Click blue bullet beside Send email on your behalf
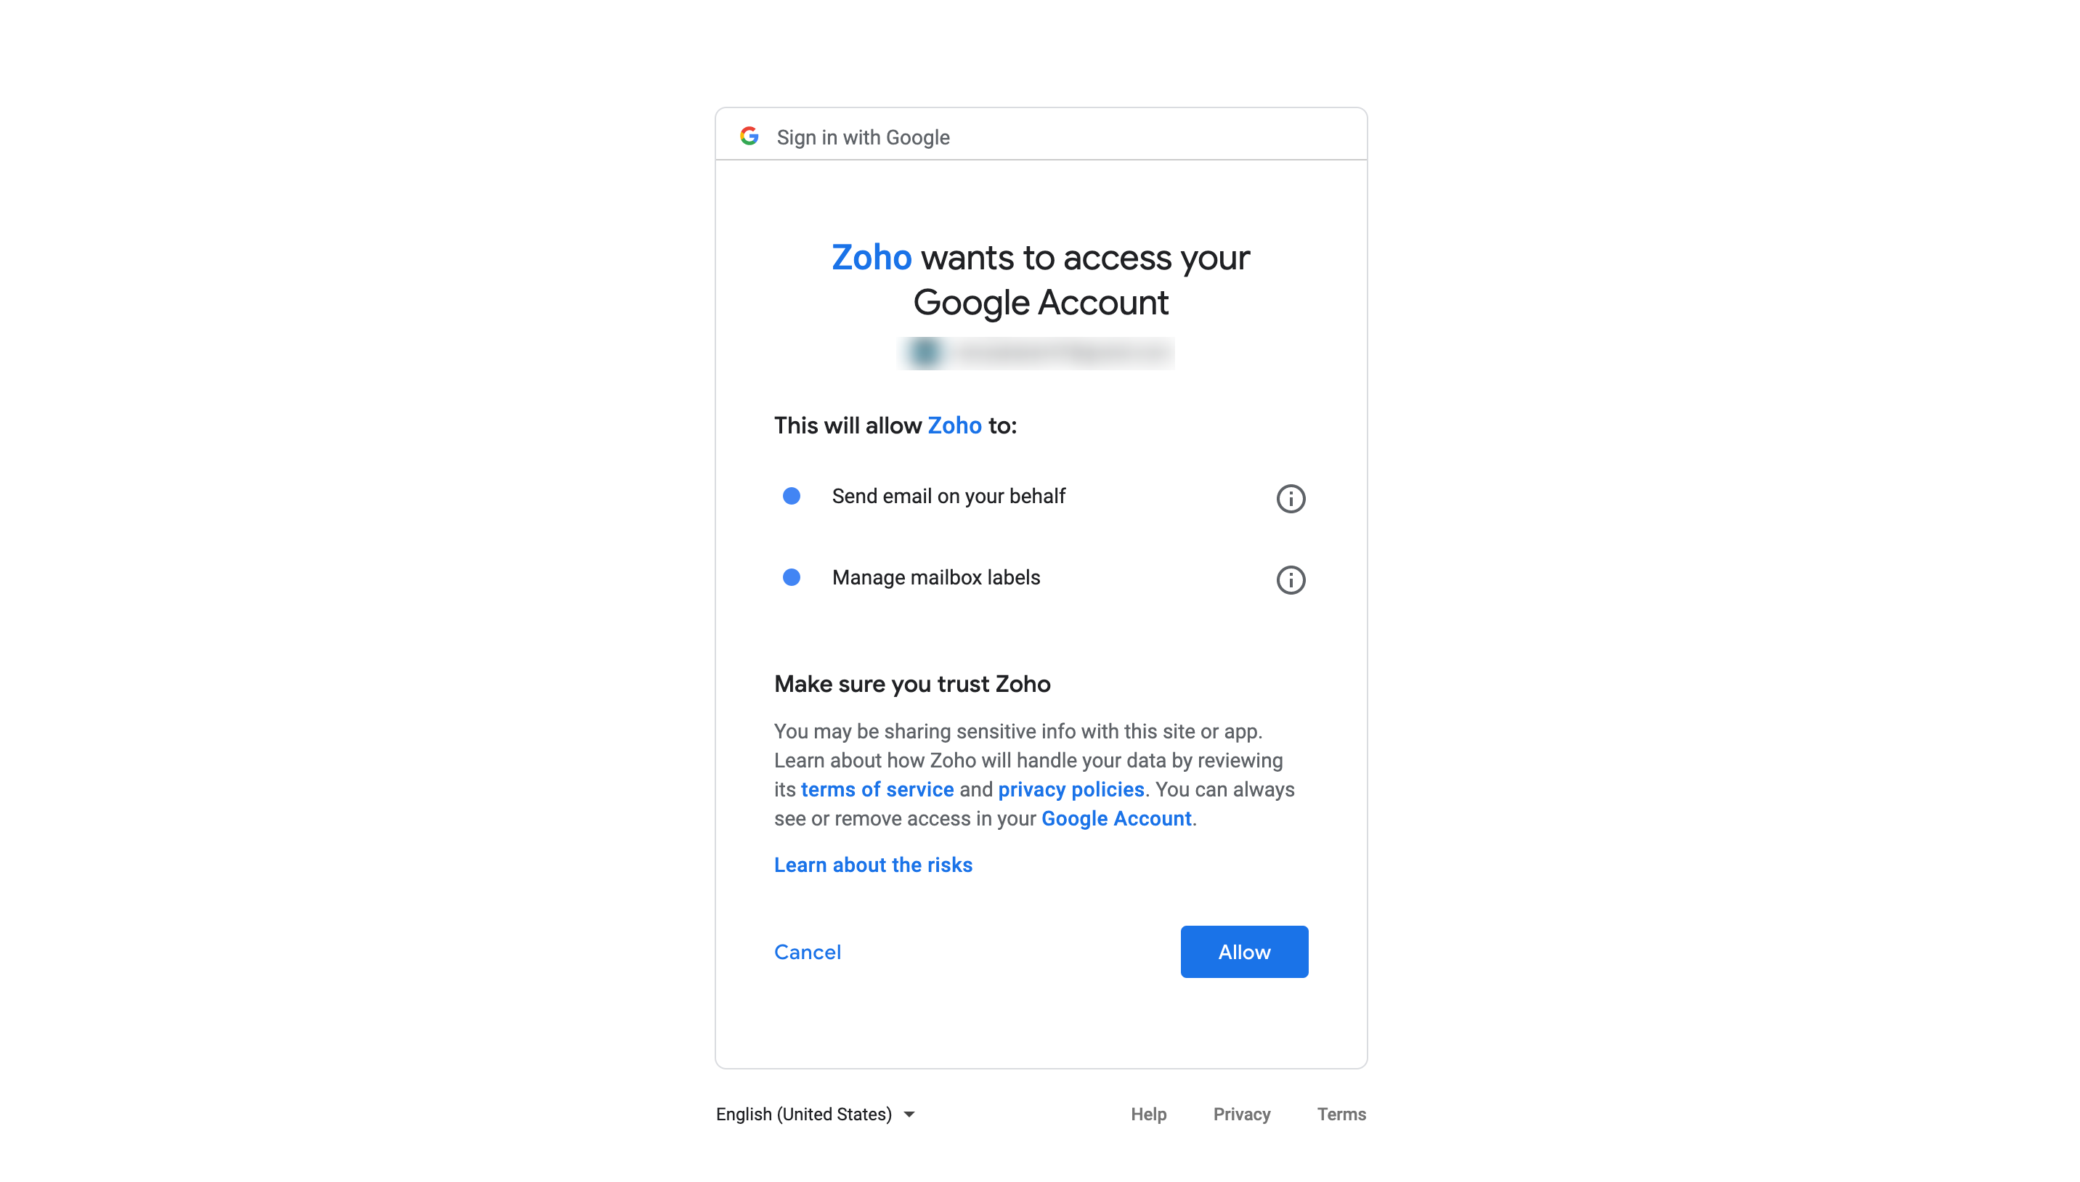Viewport: 2080px width, 1182px height. (791, 496)
